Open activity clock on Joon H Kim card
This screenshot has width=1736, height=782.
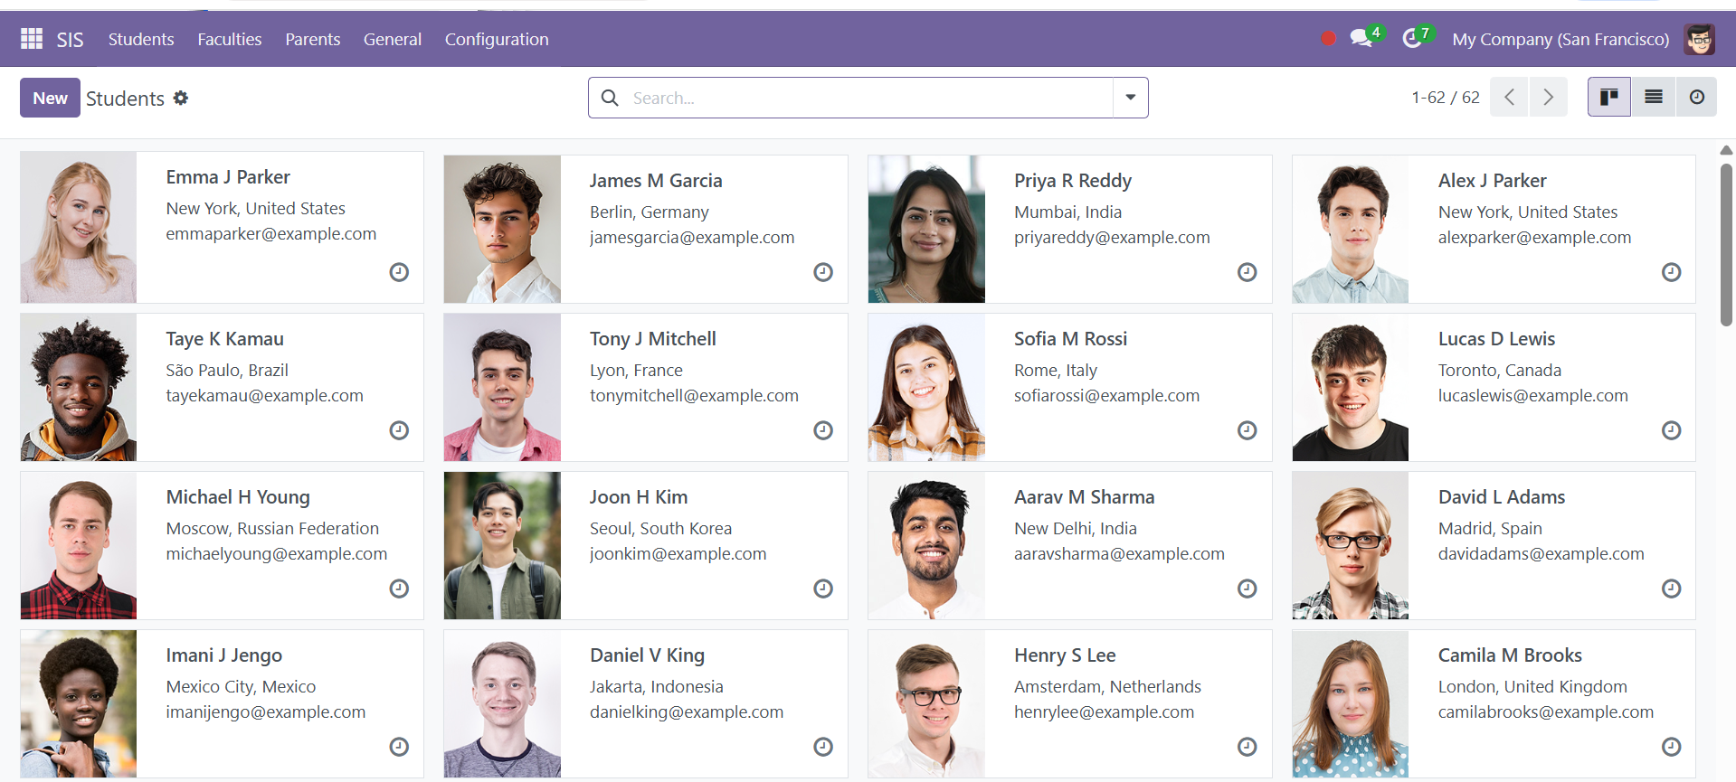pyautogui.click(x=823, y=589)
